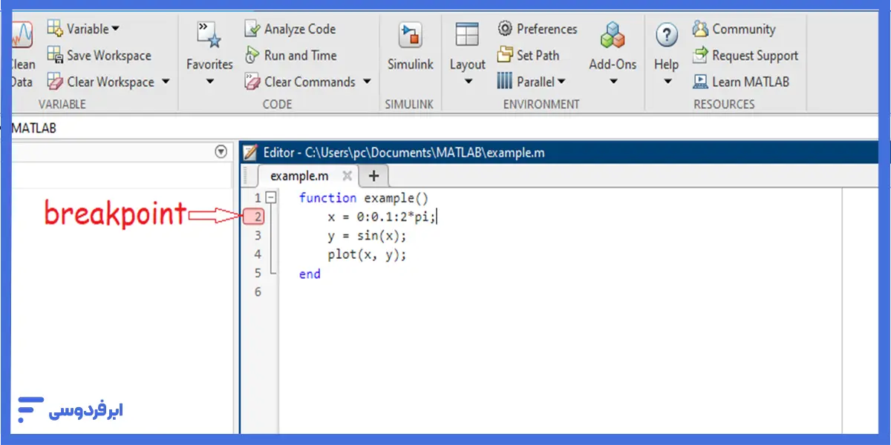
Task: Click the Clean Data icon
Action: coord(22,36)
